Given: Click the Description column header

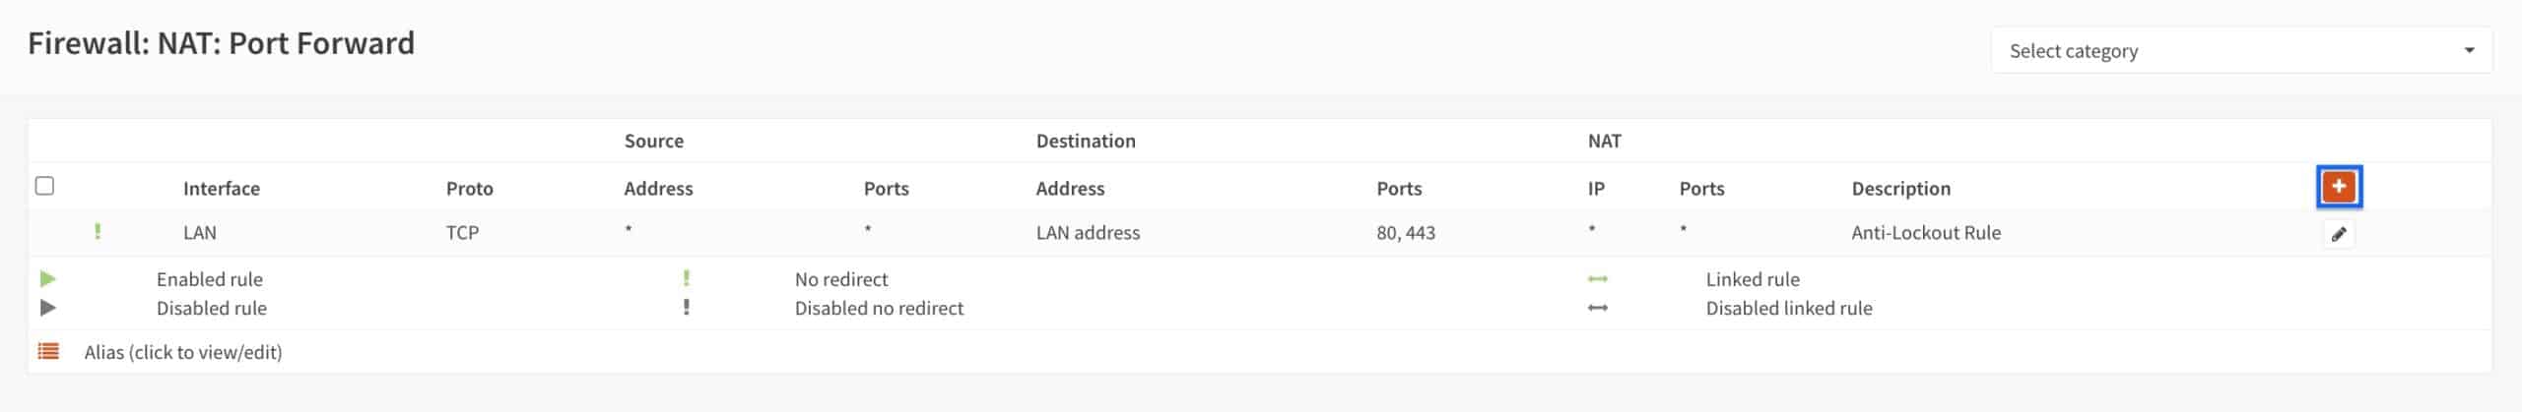Looking at the screenshot, I should coord(1900,189).
